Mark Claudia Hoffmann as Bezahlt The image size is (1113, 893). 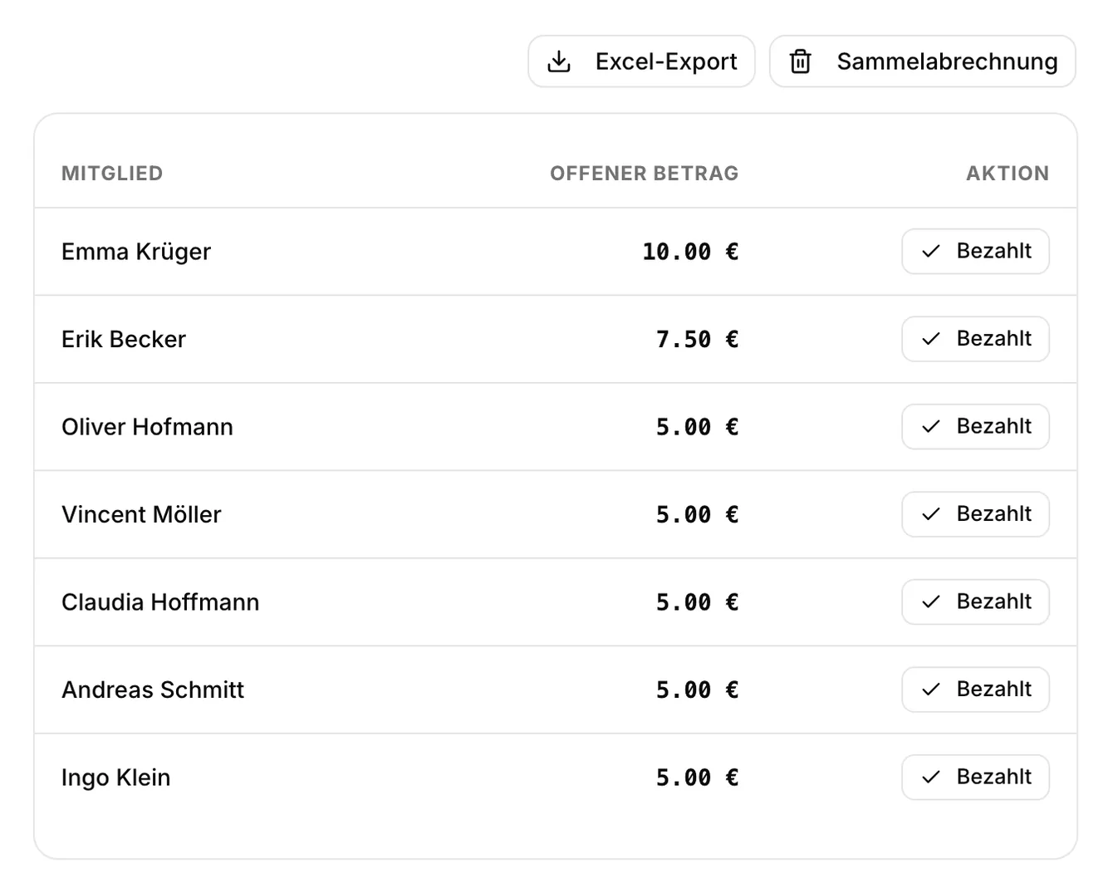975,602
